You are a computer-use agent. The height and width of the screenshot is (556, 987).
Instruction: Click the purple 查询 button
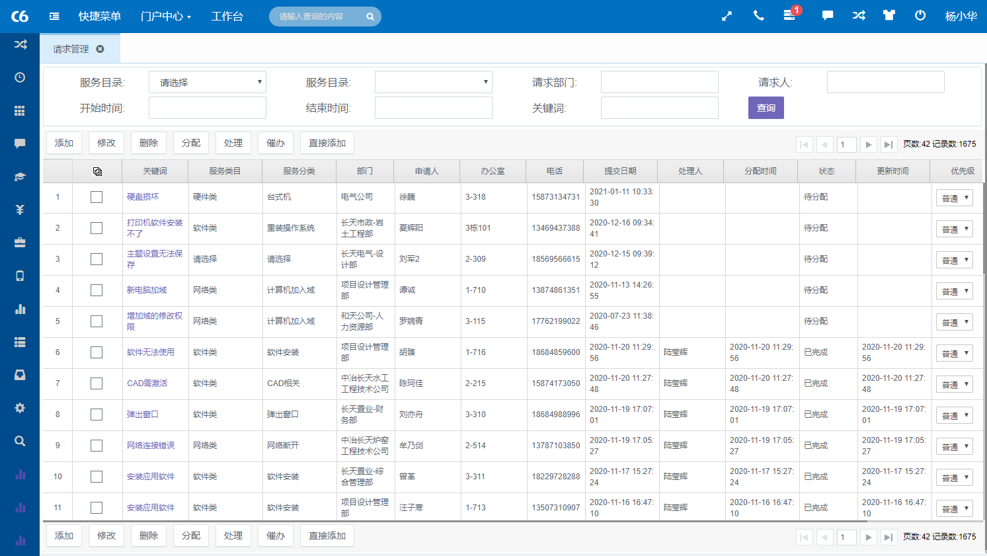click(766, 108)
